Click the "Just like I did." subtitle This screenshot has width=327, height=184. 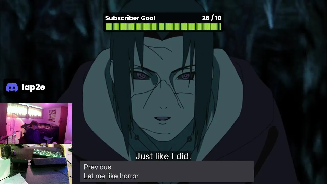coord(163,156)
